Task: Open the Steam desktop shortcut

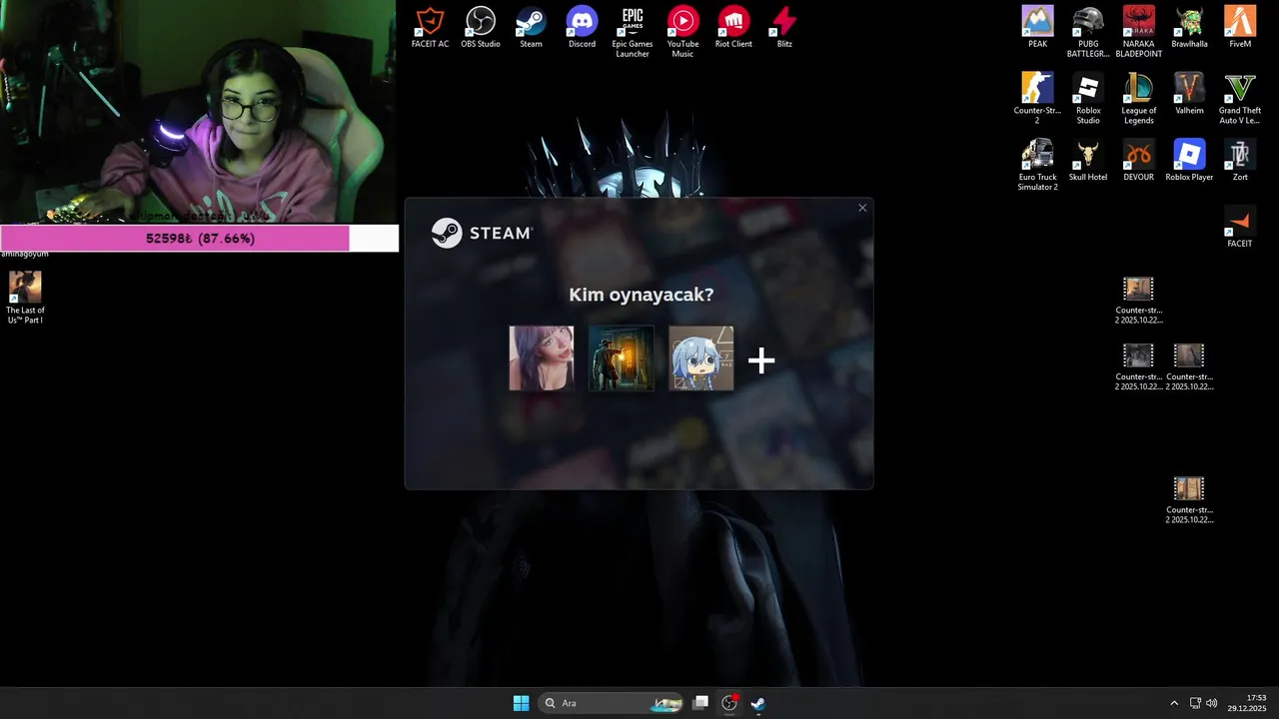Action: pyautogui.click(x=531, y=28)
